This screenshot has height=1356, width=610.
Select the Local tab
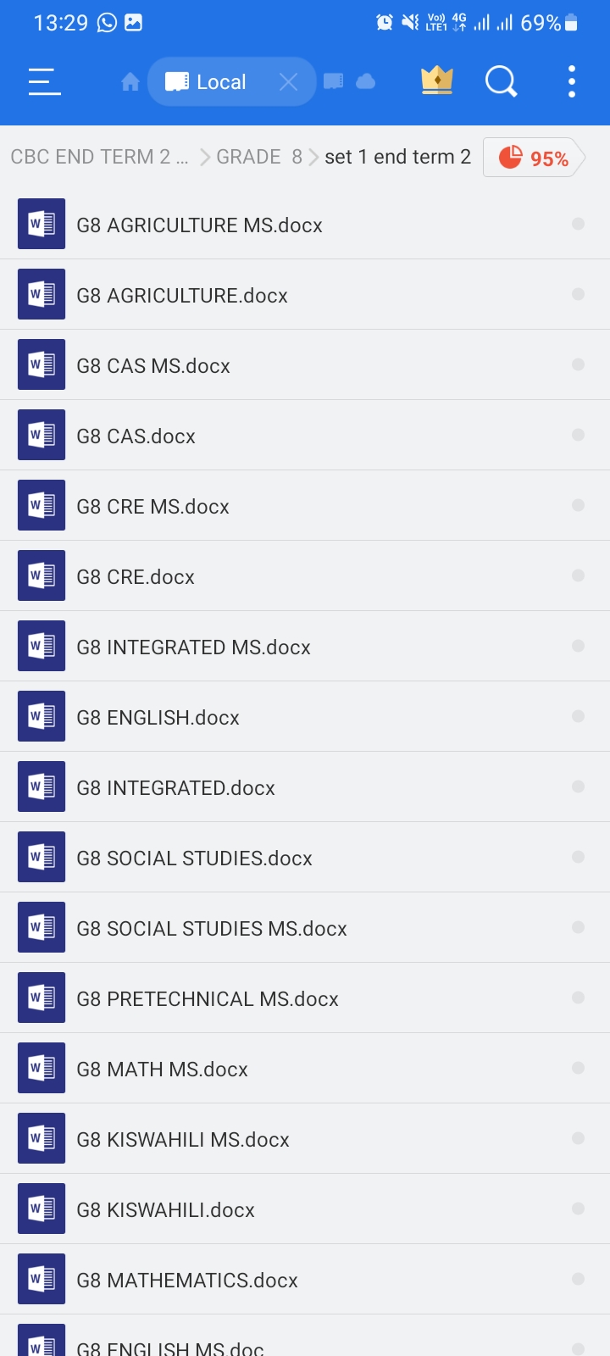point(208,82)
